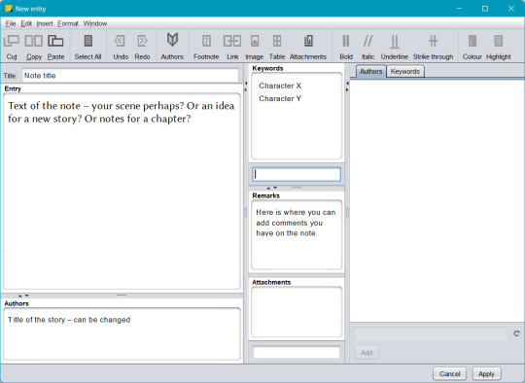Viewport: 525px width, 383px height.
Task: Insert a Table
Action: pos(277,47)
